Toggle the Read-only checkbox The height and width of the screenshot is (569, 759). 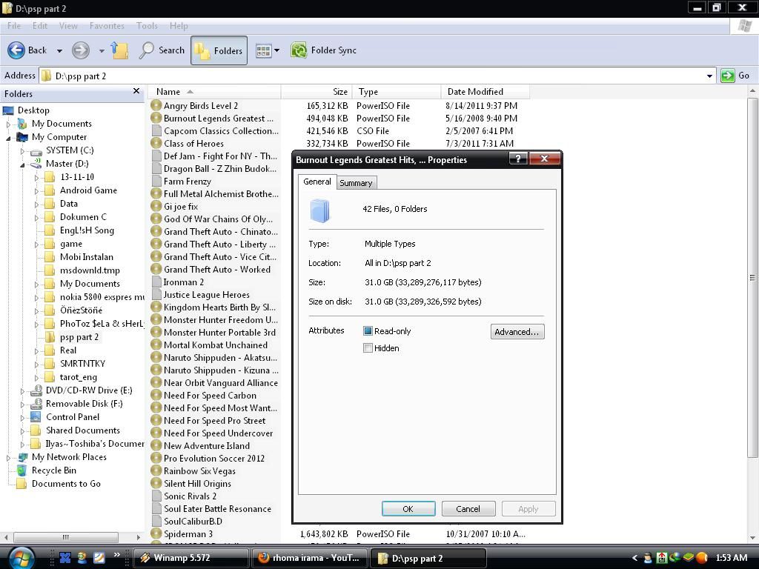tap(368, 331)
